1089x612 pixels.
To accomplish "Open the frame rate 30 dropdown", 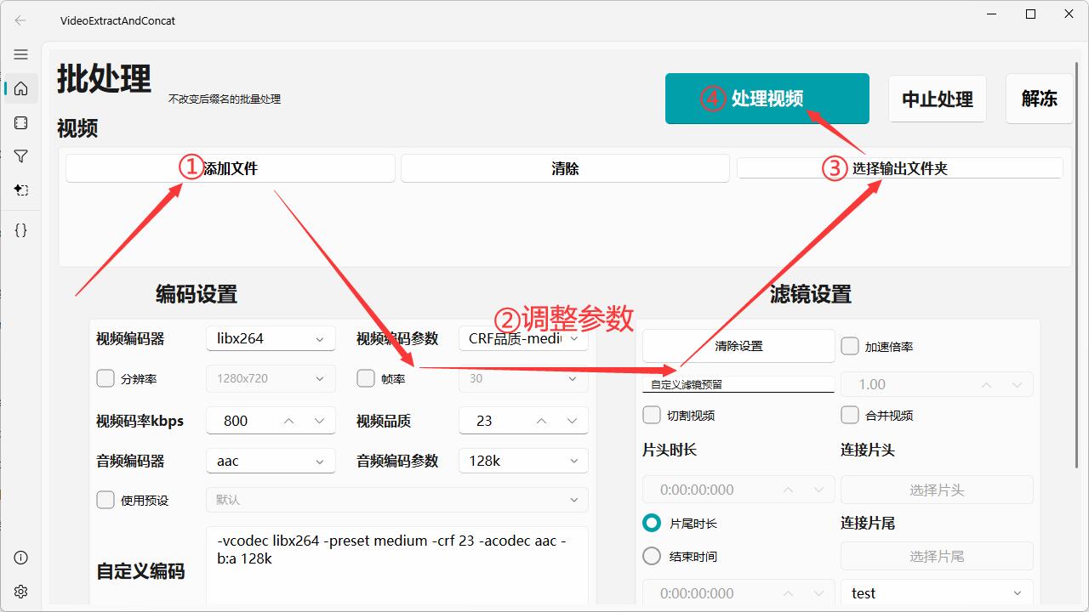I will (523, 378).
